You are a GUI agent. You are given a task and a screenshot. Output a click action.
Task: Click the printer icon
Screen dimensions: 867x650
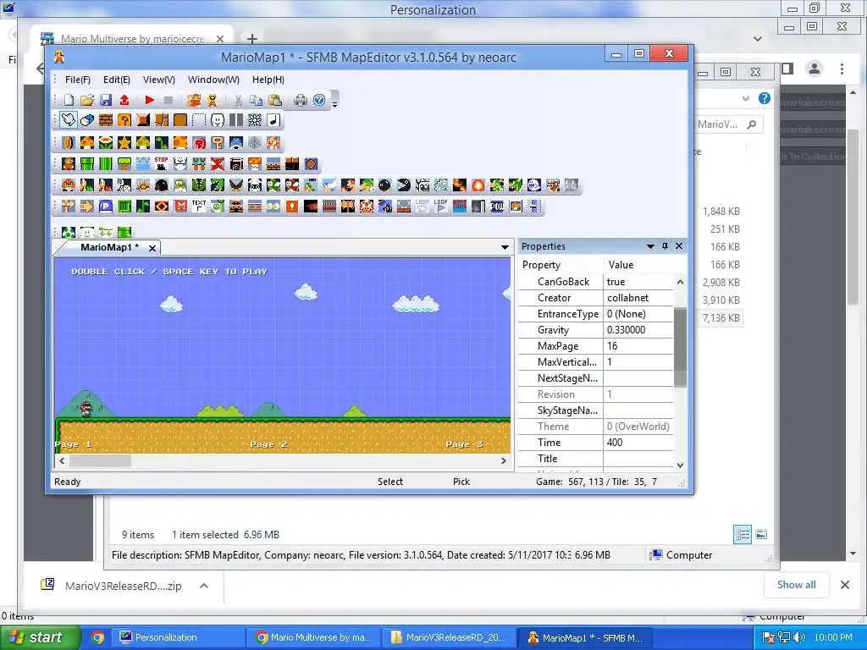[301, 100]
